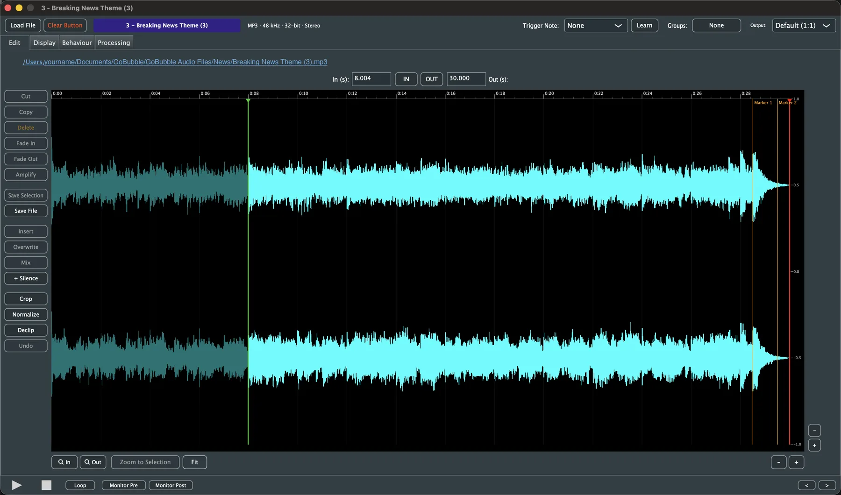This screenshot has height=495, width=841.
Task: Click the In seconds field showing 8.004
Action: pos(371,79)
